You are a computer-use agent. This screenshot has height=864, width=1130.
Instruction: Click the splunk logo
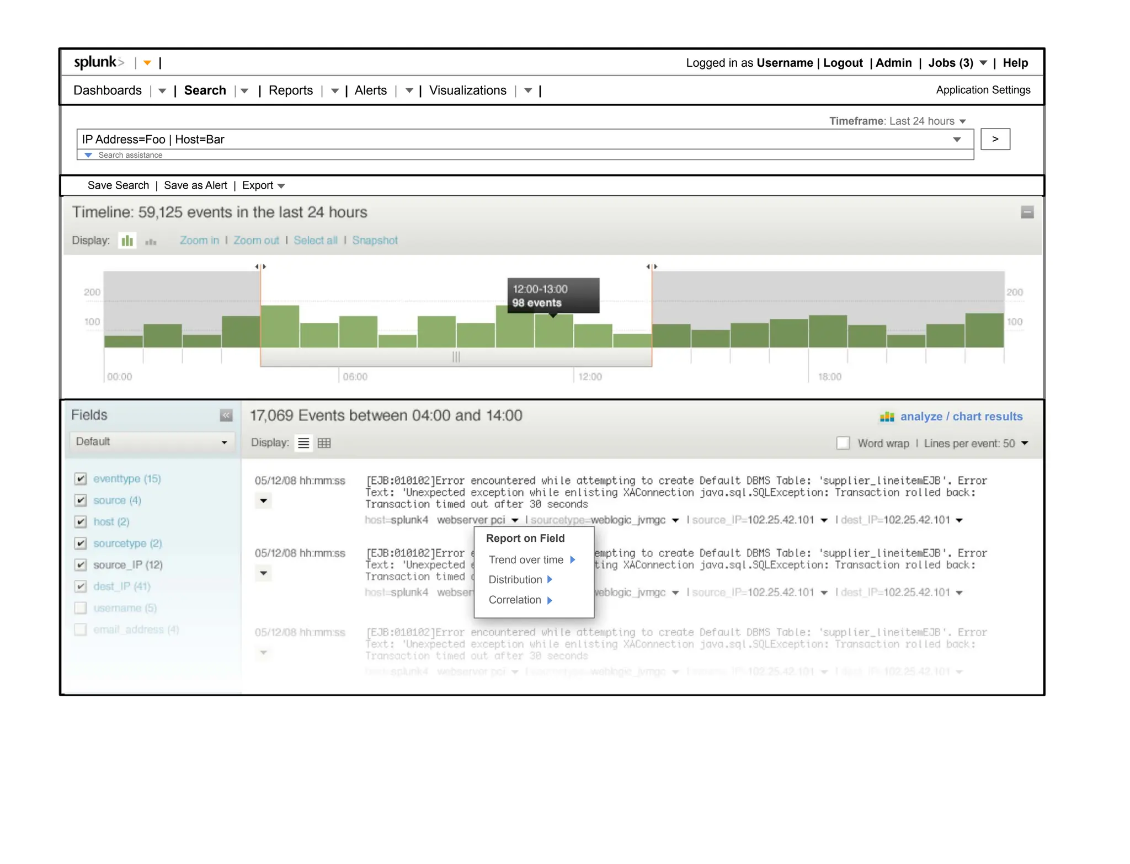(x=99, y=62)
